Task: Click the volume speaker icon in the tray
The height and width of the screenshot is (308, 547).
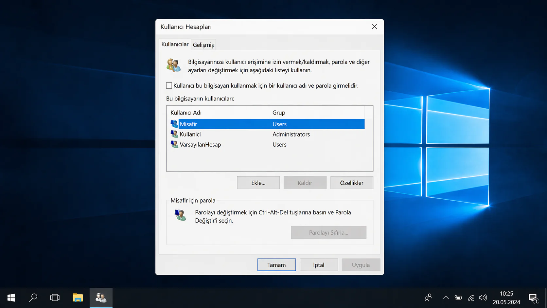Action: (x=483, y=298)
